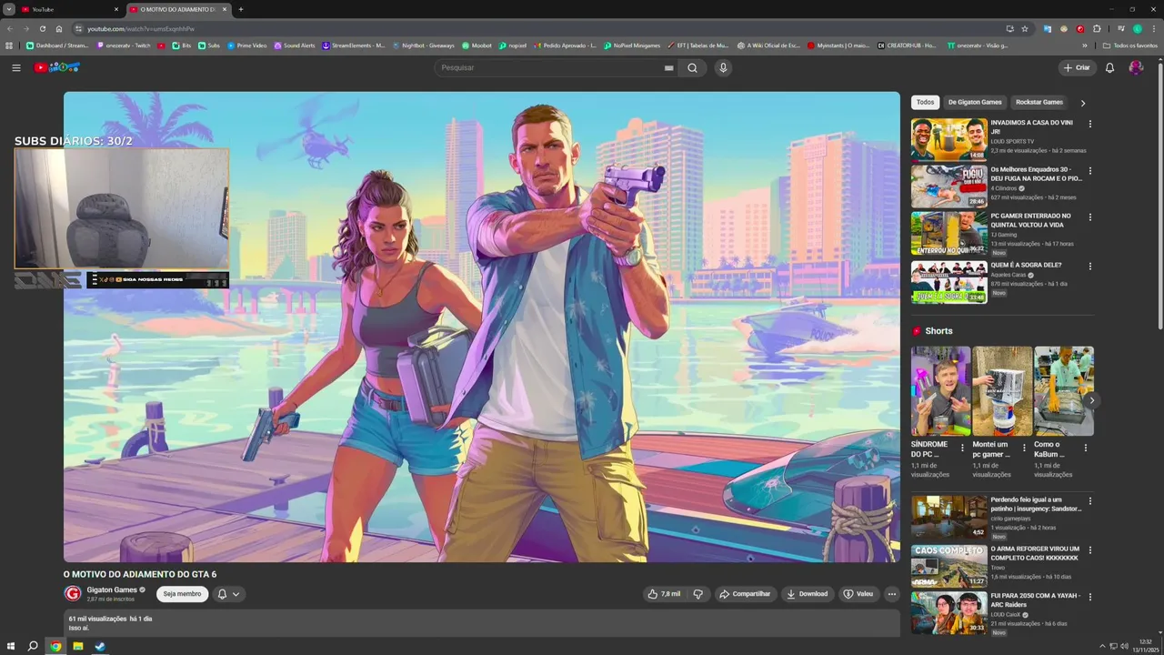This screenshot has height=655, width=1164.
Task: Open options for Montei um pc gamer short
Action: click(x=1024, y=448)
